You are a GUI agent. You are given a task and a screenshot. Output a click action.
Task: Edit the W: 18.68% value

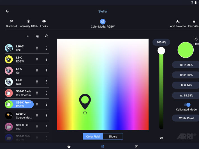(186, 95)
